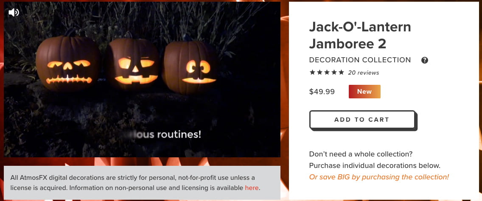Click the "routines!" caption text in the video
Image resolution: width=482 pixels, height=201 pixels.
179,134
